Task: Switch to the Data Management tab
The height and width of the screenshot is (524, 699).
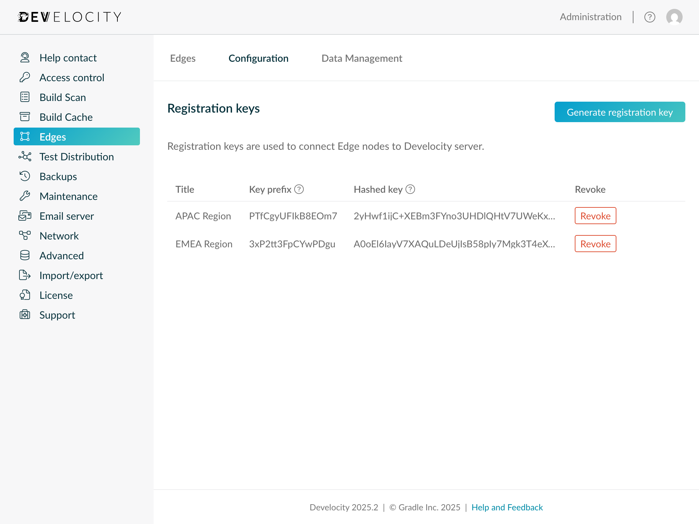Action: coord(361,58)
